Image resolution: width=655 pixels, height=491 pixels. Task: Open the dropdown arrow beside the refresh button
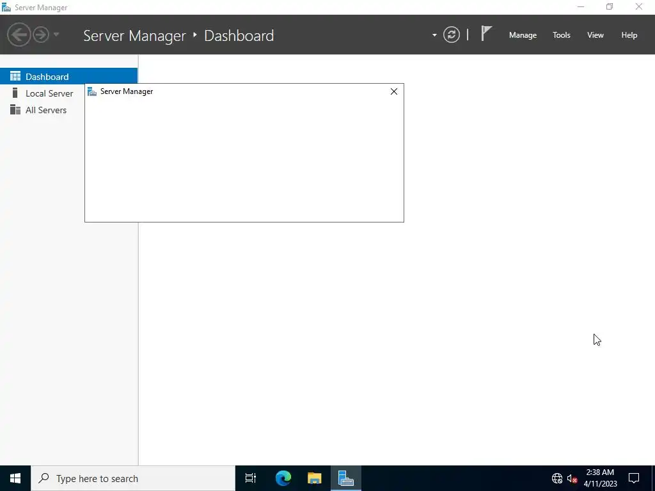434,35
